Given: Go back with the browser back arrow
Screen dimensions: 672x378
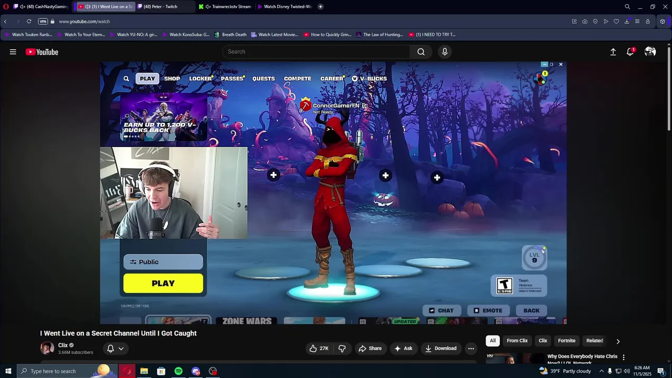Looking at the screenshot, I should point(5,22).
